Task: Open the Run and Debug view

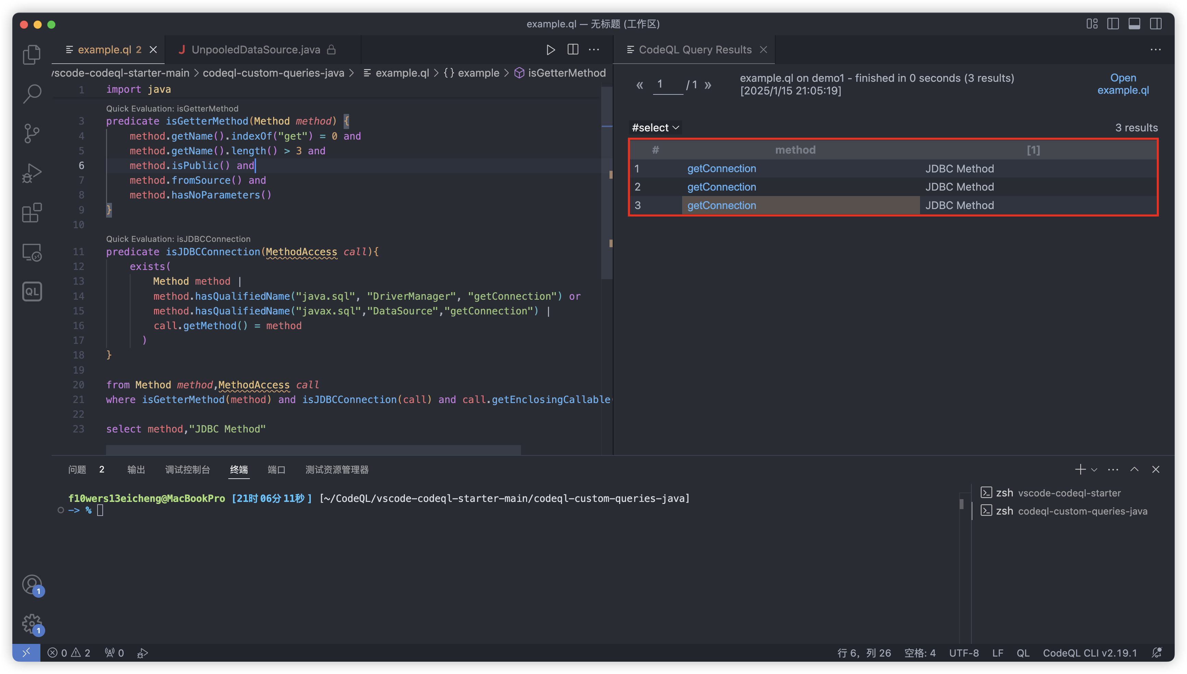Action: (x=31, y=173)
